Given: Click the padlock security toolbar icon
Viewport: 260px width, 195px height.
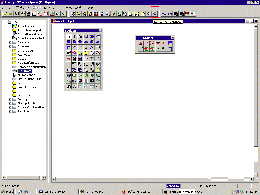Looking at the screenshot, I should (102, 14).
